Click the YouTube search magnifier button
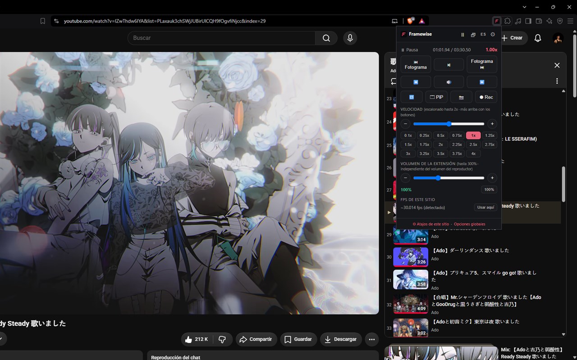Image resolution: width=577 pixels, height=360 pixels. tap(326, 38)
